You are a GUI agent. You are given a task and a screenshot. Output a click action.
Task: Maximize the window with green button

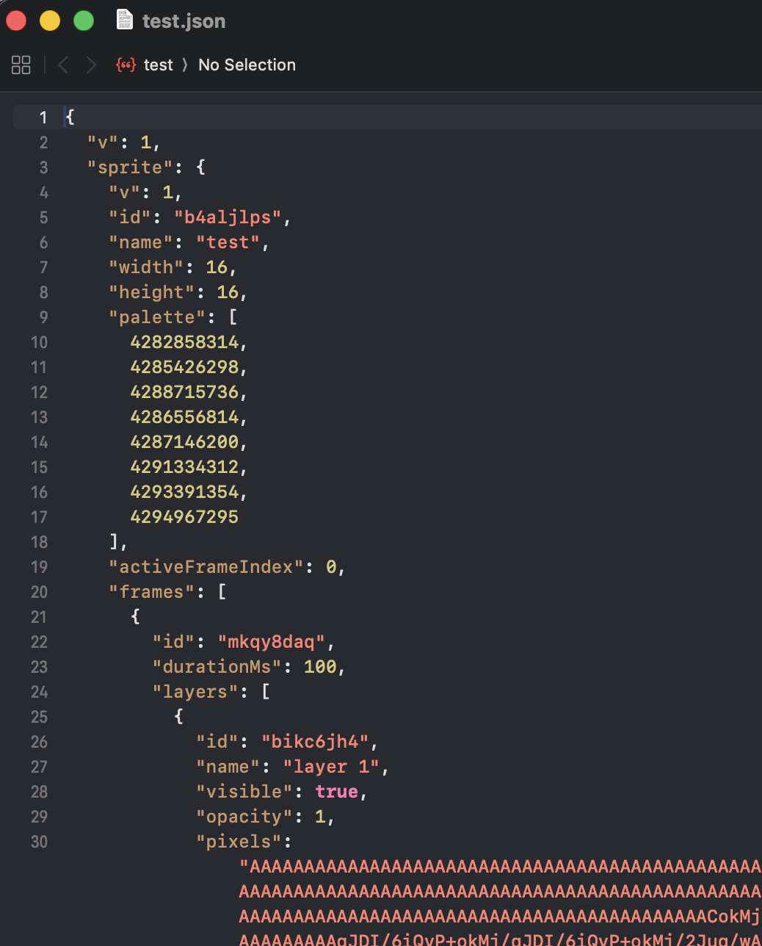(x=84, y=21)
